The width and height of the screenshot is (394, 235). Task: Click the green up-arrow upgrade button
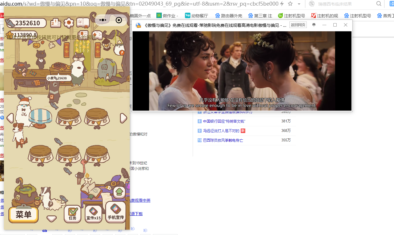(119, 192)
